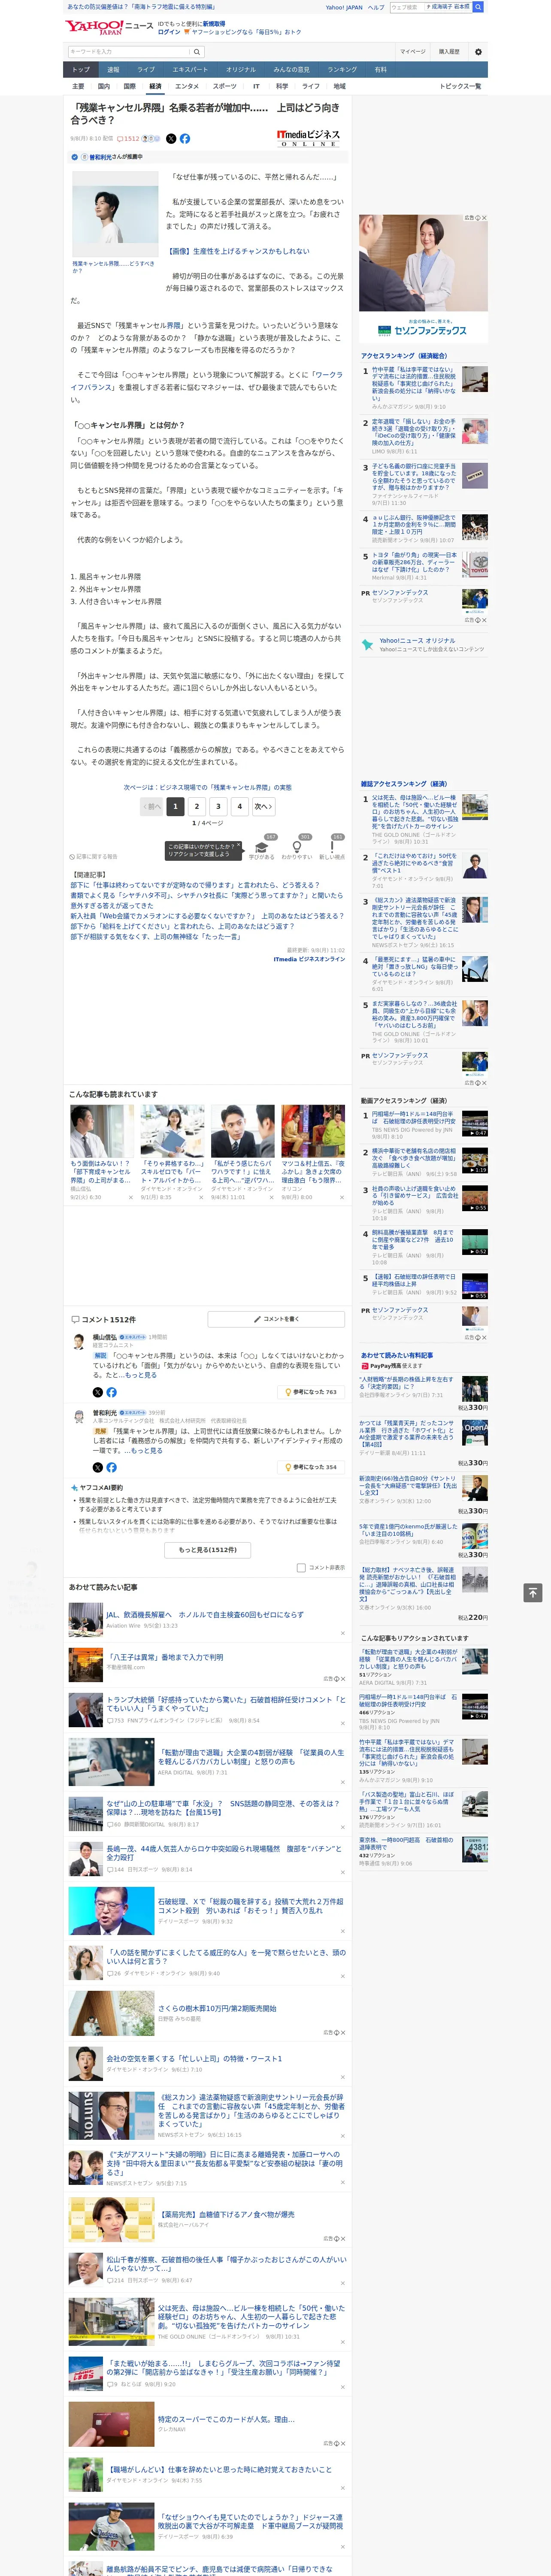Click 購入履歴 link in header
Screen dimensions: 551x2576
tap(449, 51)
